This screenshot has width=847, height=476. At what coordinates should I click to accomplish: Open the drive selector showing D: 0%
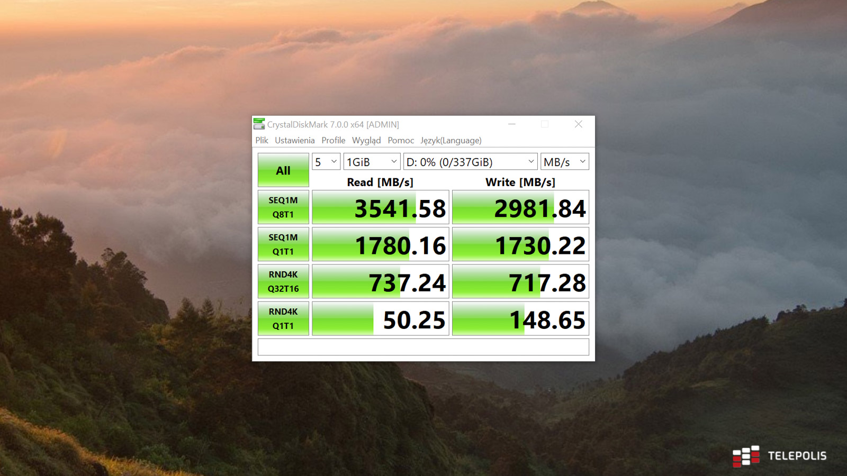[x=470, y=162]
